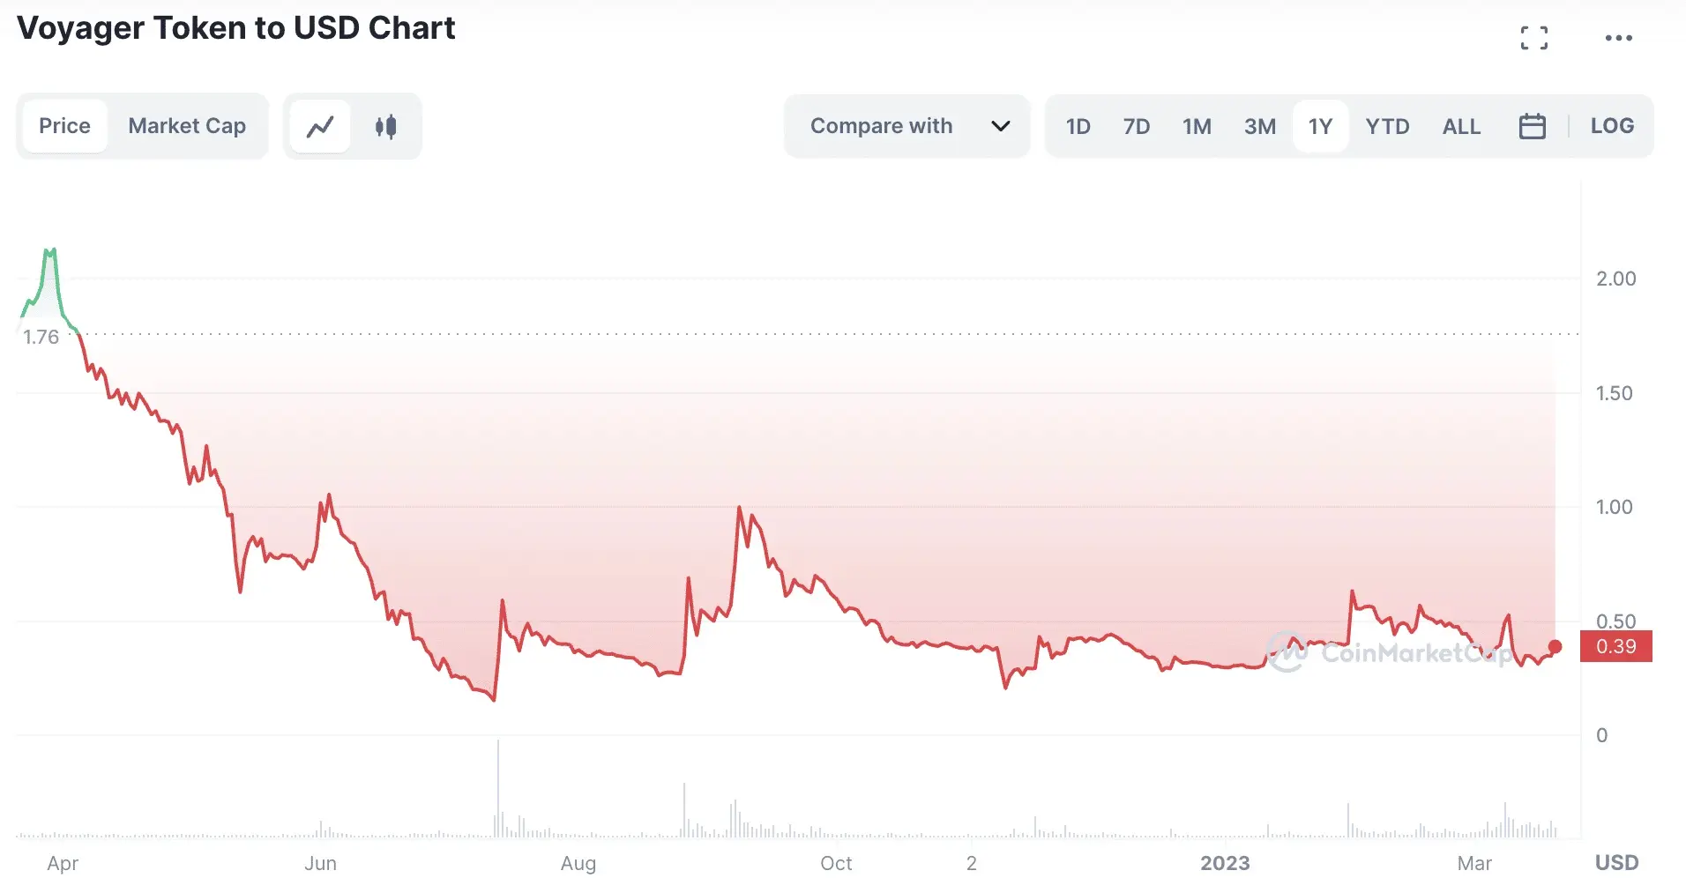Show ALL time price history
Image resolution: width=1686 pixels, height=878 pixels.
(1461, 126)
